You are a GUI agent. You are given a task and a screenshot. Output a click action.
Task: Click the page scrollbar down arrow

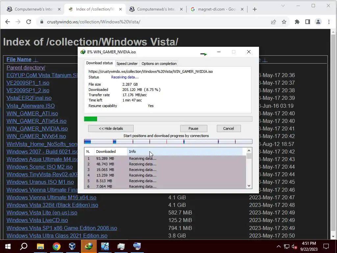[333, 237]
